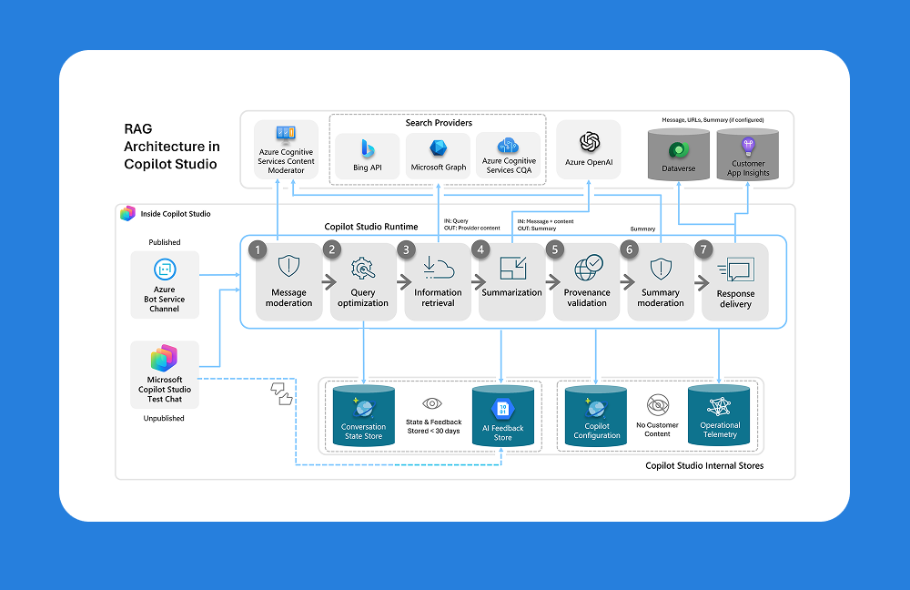Select the AI Feedback Store cylinder
910x590 pixels.
[503, 416]
